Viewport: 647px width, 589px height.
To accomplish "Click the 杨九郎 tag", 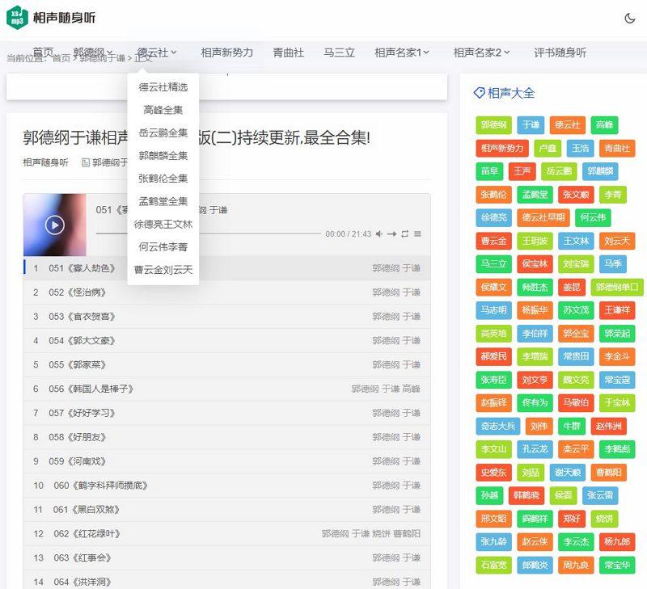I will [617, 542].
